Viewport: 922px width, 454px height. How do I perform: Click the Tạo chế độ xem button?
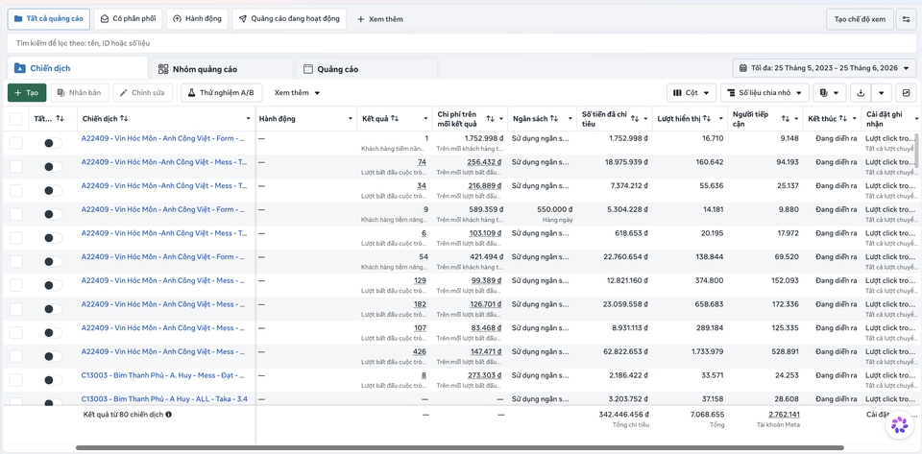pyautogui.click(x=860, y=19)
